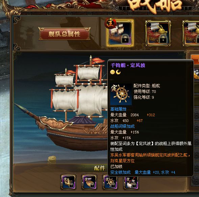Select the golden dragon warship slot
Viewport: 199px width, 197px height.
(x=158, y=33)
